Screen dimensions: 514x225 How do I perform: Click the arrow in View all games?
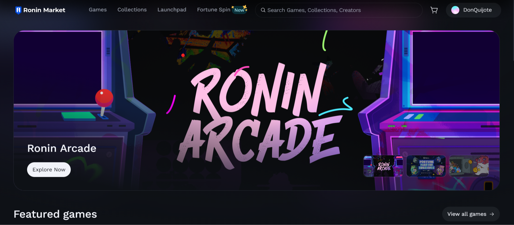pos(492,214)
